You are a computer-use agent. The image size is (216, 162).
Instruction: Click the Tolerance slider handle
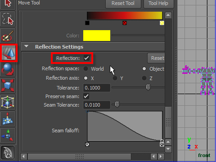pos(148,88)
